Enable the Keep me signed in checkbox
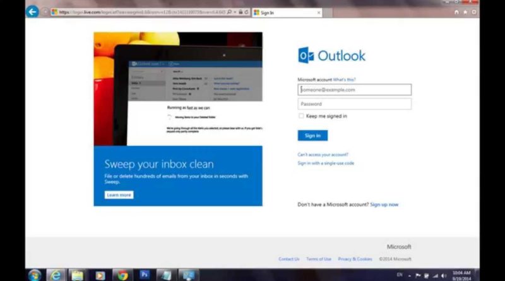Image resolution: width=505 pixels, height=281 pixels. [x=301, y=116]
